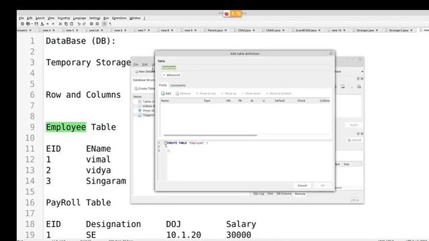Open the Language menu
This screenshot has height=241, width=429.
pos(79,18)
